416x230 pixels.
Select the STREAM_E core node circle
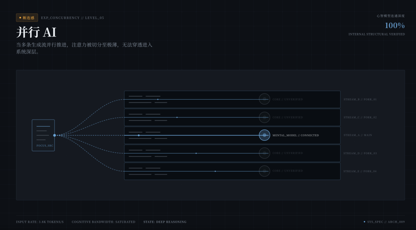pyautogui.click(x=264, y=171)
